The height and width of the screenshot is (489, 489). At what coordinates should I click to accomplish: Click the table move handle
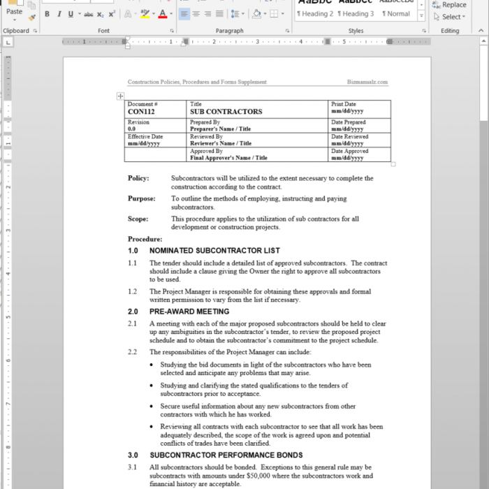120,96
